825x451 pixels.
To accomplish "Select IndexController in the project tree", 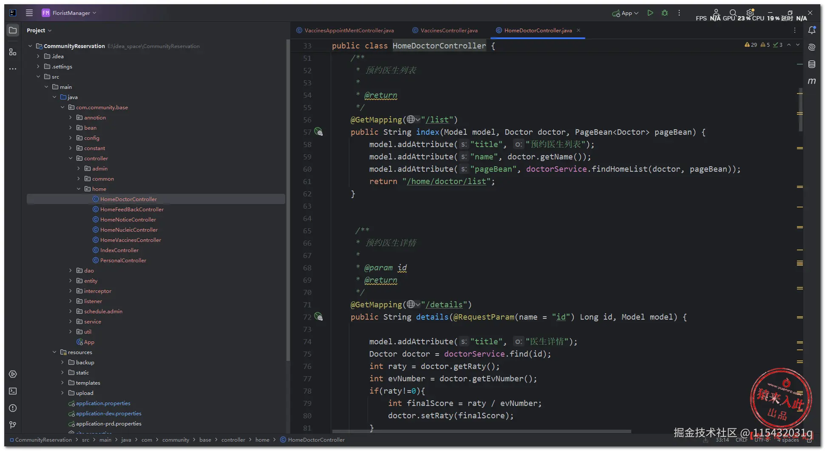I will pos(119,250).
